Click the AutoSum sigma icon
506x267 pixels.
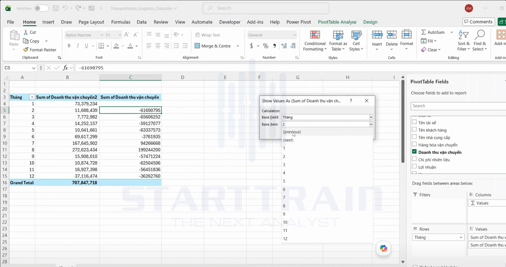coord(423,32)
